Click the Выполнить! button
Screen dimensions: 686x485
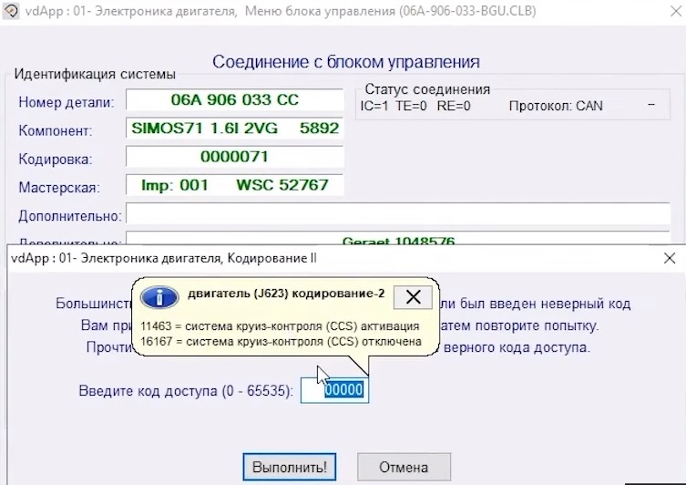[290, 467]
